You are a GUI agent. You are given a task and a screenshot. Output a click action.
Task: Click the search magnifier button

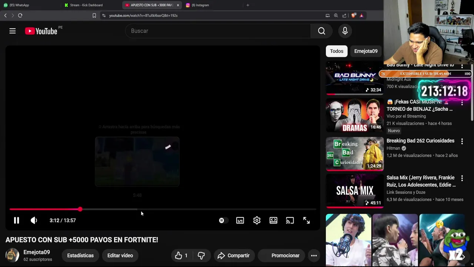click(x=321, y=31)
